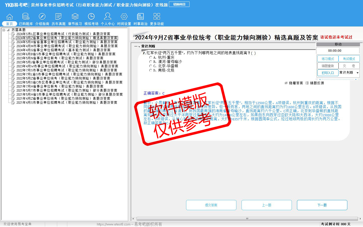The width and height of the screenshot is (363, 227).
Task: Switch to 考试模式 tab
Action: click(x=349, y=59)
